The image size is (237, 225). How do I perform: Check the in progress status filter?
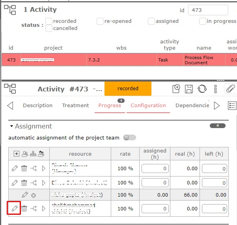coord(203,21)
